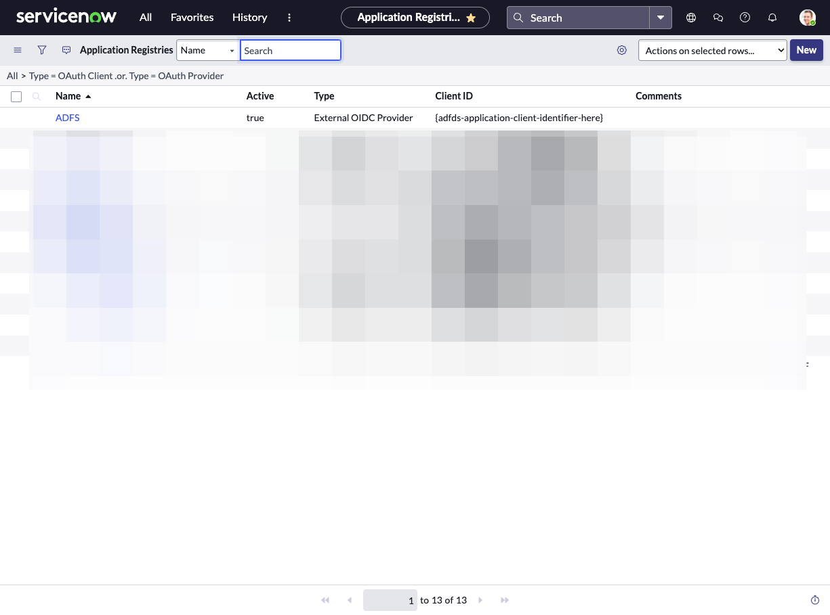Open the chat conversations icon
The image size is (830, 615).
point(718,18)
